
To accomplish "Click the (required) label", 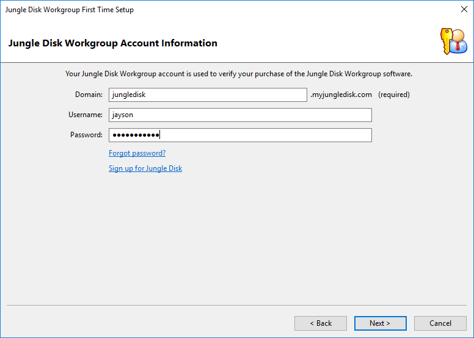I will click(x=394, y=95).
